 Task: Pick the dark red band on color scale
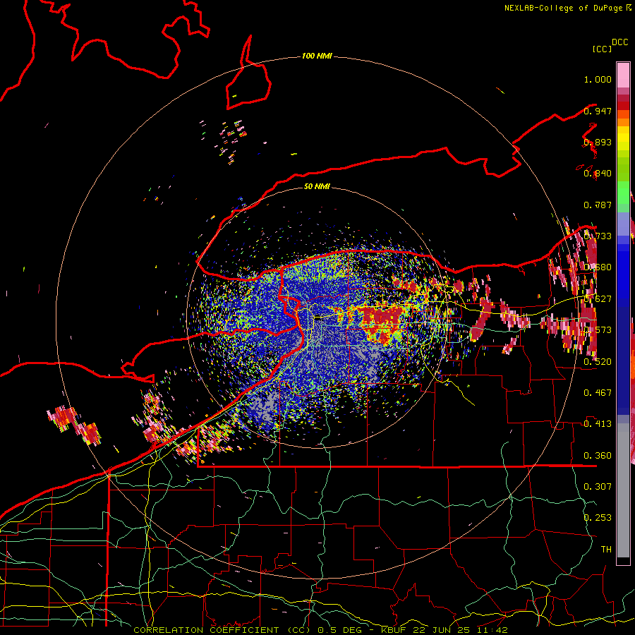click(x=623, y=105)
